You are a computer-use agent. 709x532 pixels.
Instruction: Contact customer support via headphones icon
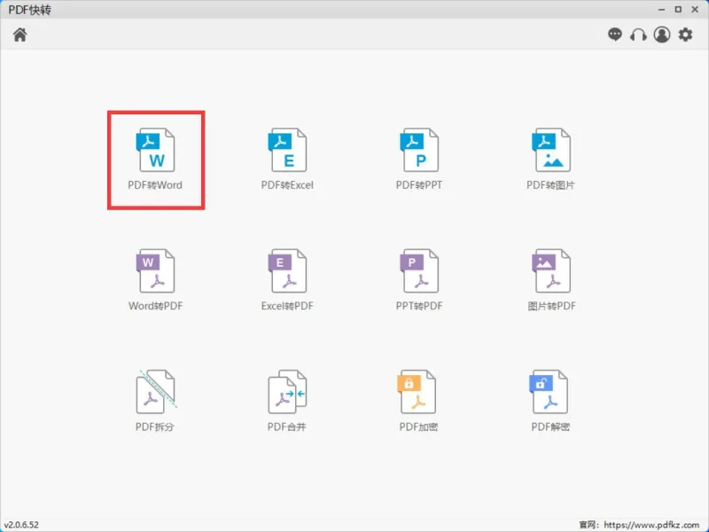coord(638,35)
